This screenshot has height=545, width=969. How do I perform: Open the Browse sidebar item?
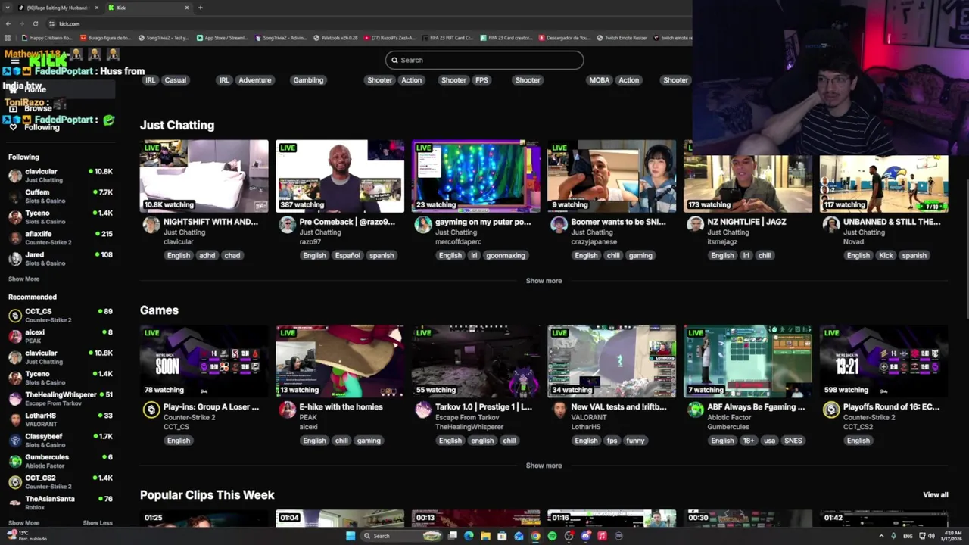coord(38,108)
